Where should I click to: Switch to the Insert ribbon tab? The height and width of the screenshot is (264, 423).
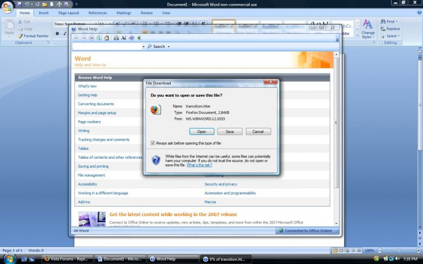point(43,12)
